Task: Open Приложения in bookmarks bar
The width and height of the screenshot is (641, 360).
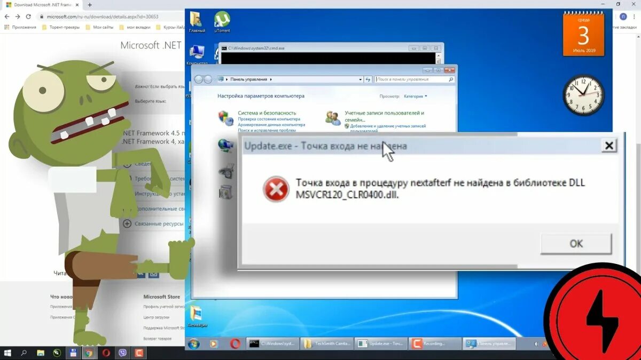Action: 21,27
